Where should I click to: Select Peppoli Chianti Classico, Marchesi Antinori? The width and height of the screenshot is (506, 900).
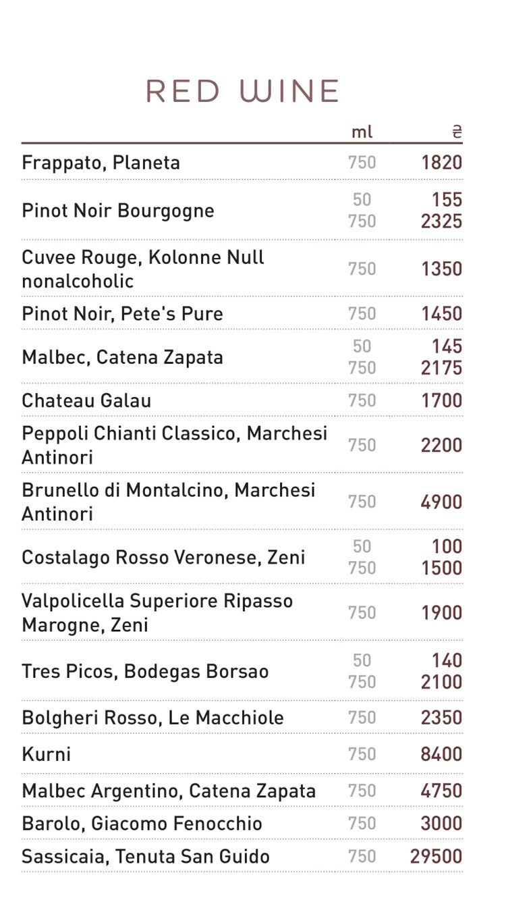pyautogui.click(x=242, y=445)
